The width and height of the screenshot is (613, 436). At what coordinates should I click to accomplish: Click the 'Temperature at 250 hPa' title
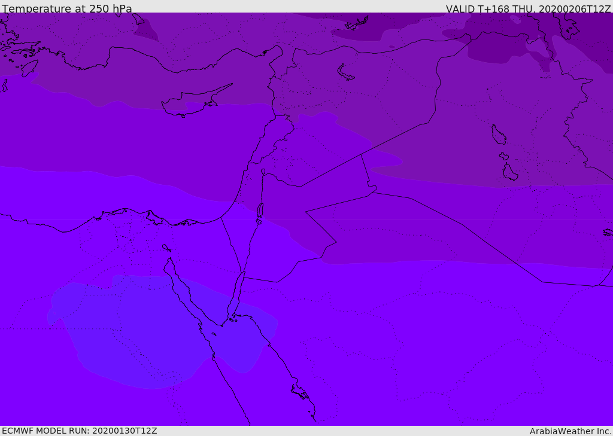[x=66, y=9]
